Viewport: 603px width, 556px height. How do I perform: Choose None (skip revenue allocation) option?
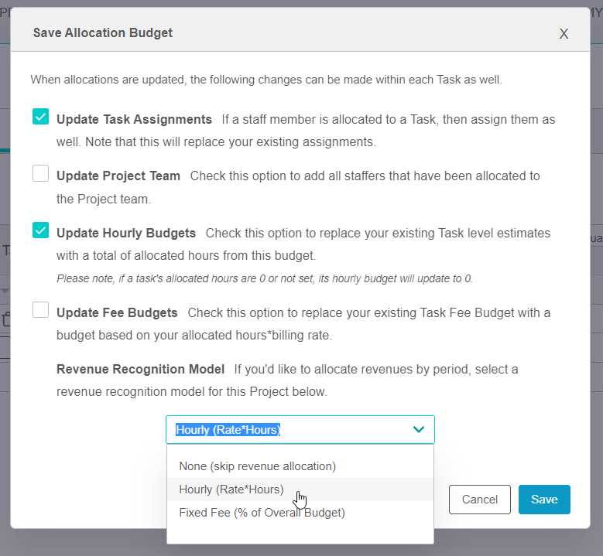[257, 466]
